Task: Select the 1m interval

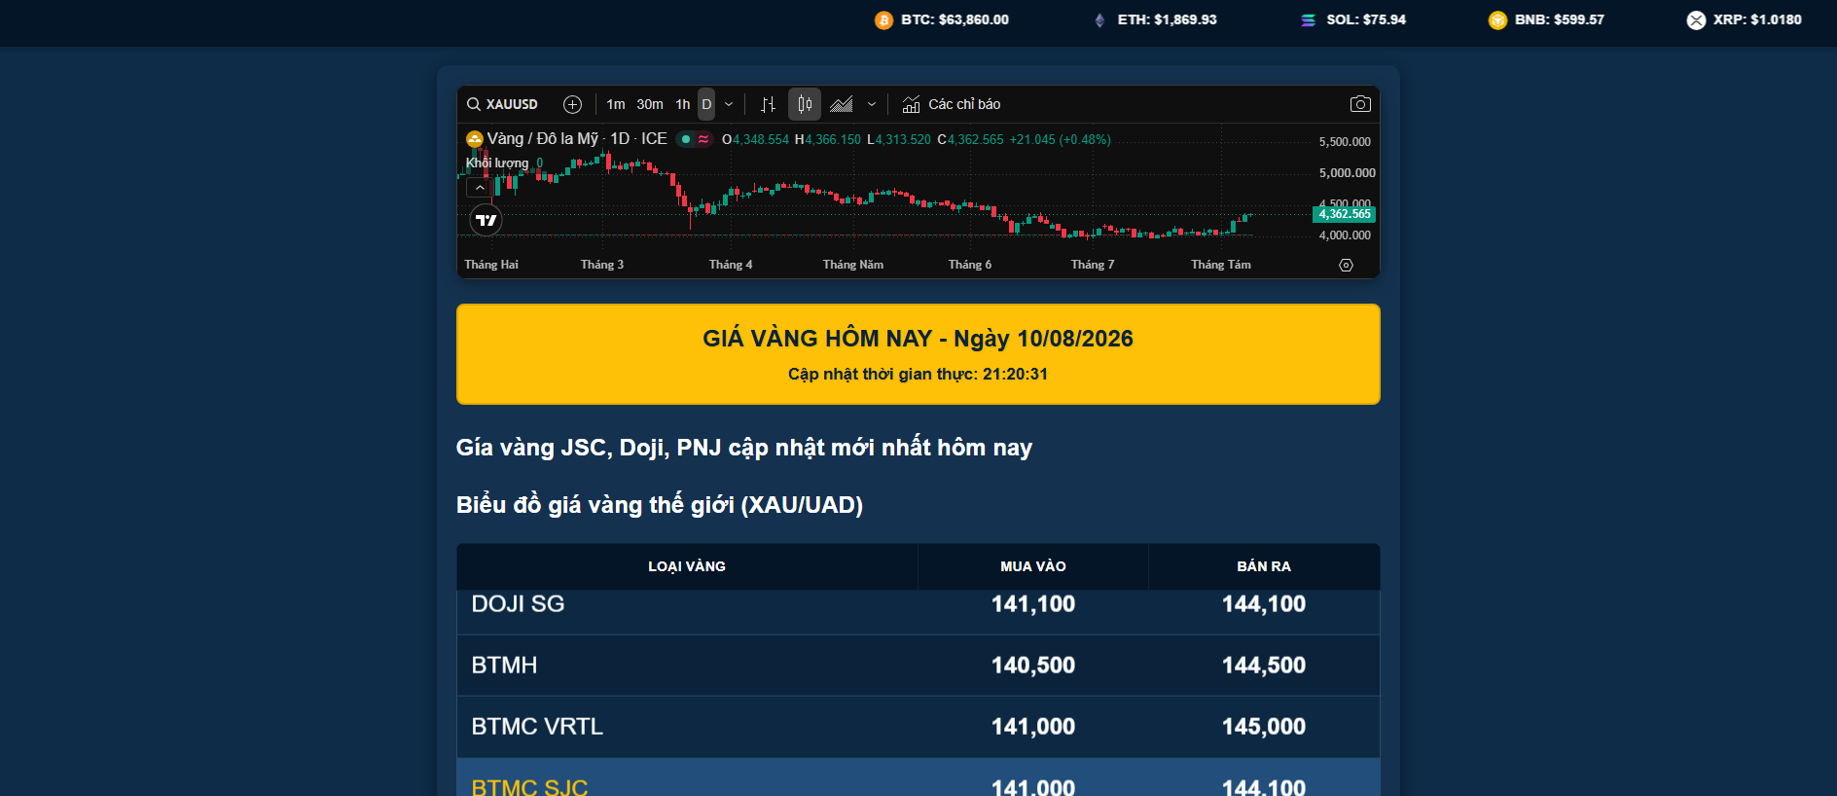Action: (x=616, y=104)
